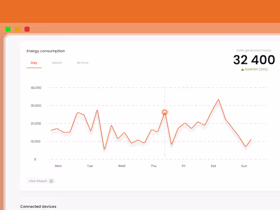The image size is (280, 210).
Task: Click the yellow window control dot
Action: (x=17, y=29)
